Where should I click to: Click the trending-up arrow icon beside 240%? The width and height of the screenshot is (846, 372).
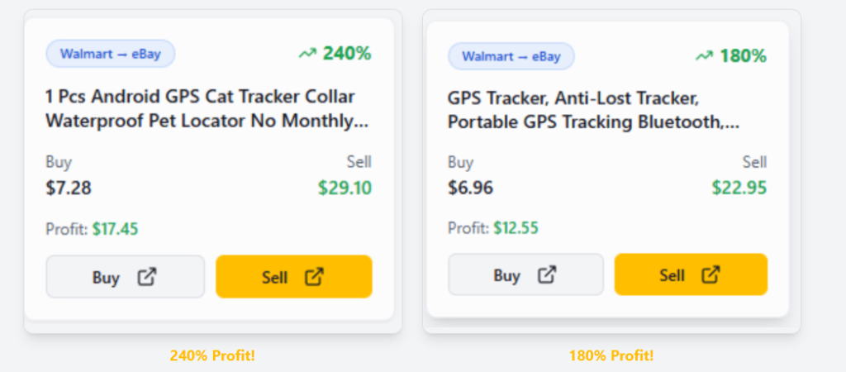(x=307, y=54)
